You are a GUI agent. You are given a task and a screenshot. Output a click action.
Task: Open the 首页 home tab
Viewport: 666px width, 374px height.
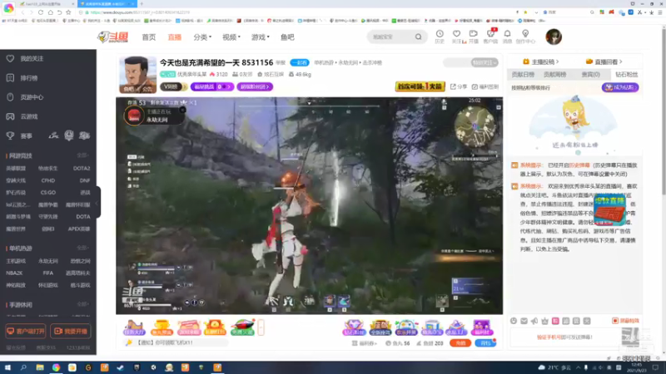149,37
